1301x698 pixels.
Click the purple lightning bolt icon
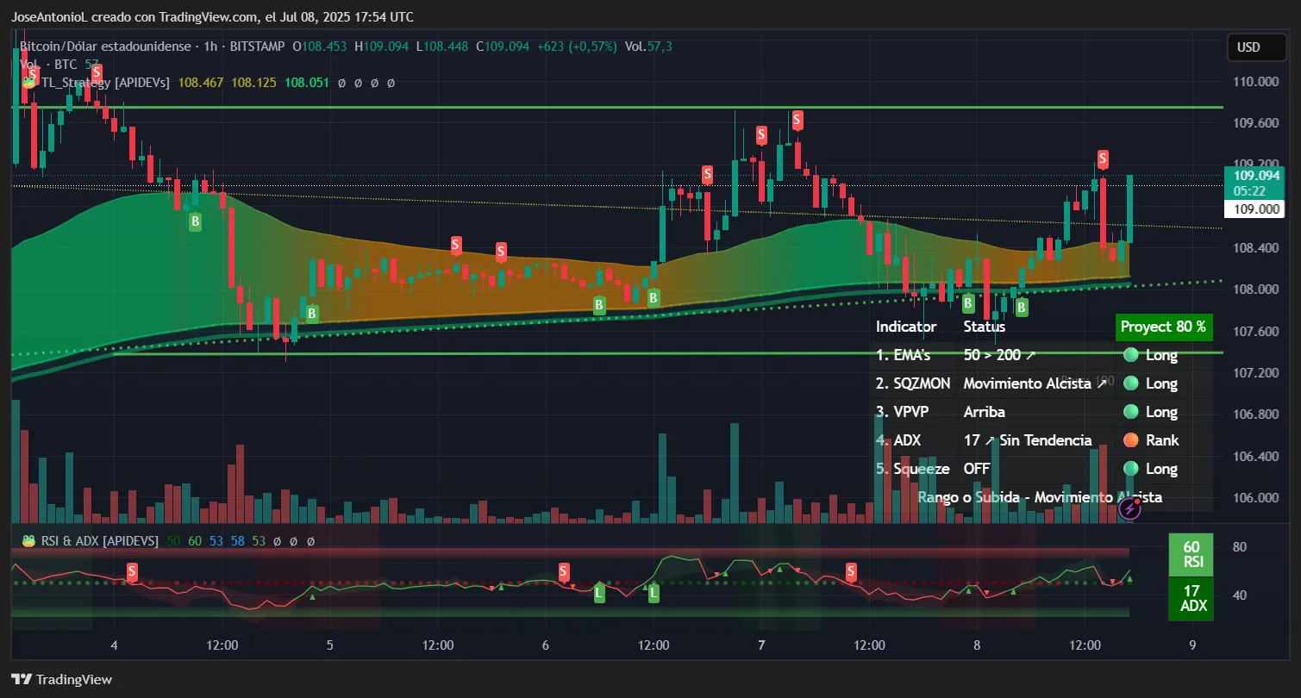[x=1129, y=508]
